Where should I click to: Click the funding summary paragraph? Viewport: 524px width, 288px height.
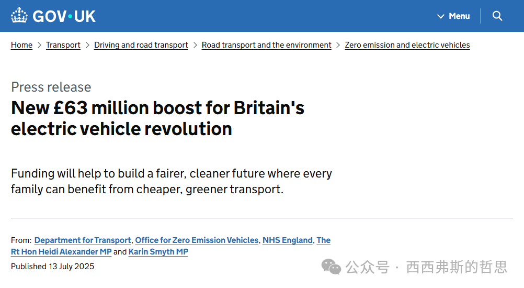pos(171,181)
